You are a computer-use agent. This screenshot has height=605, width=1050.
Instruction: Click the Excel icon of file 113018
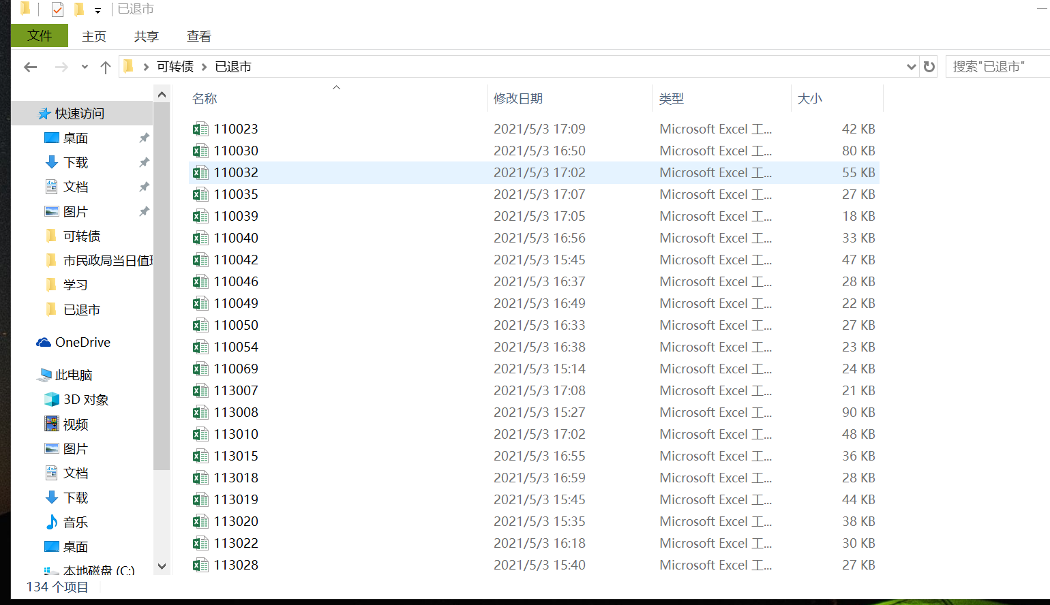pos(200,478)
